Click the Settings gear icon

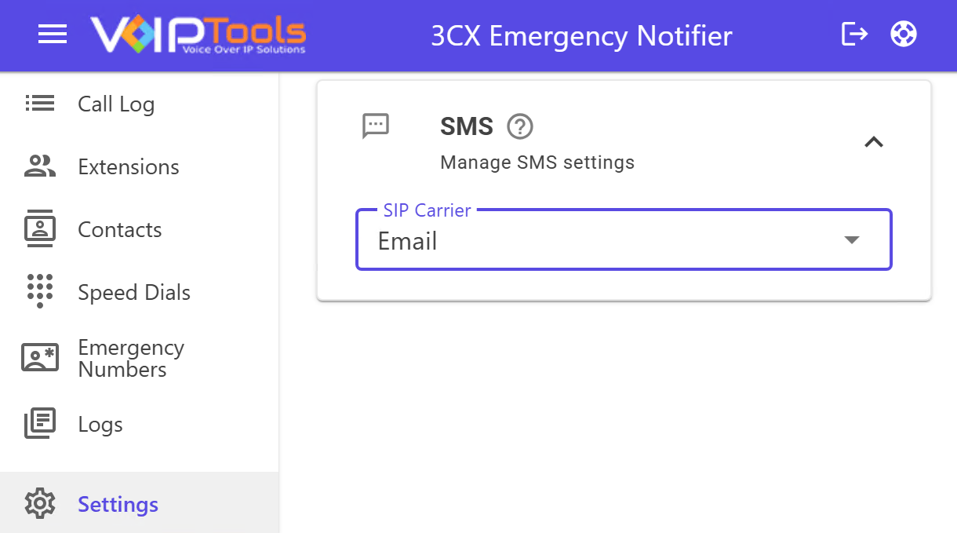pyautogui.click(x=39, y=503)
